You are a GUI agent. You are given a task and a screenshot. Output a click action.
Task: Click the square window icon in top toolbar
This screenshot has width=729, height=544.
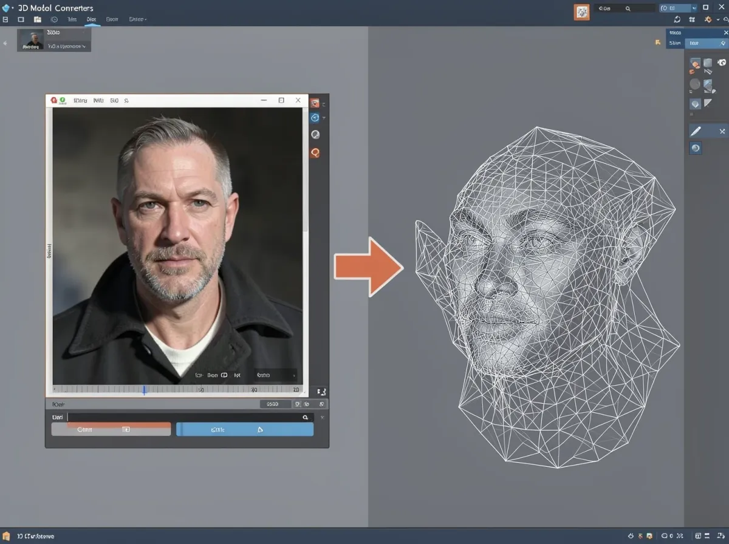click(x=21, y=19)
